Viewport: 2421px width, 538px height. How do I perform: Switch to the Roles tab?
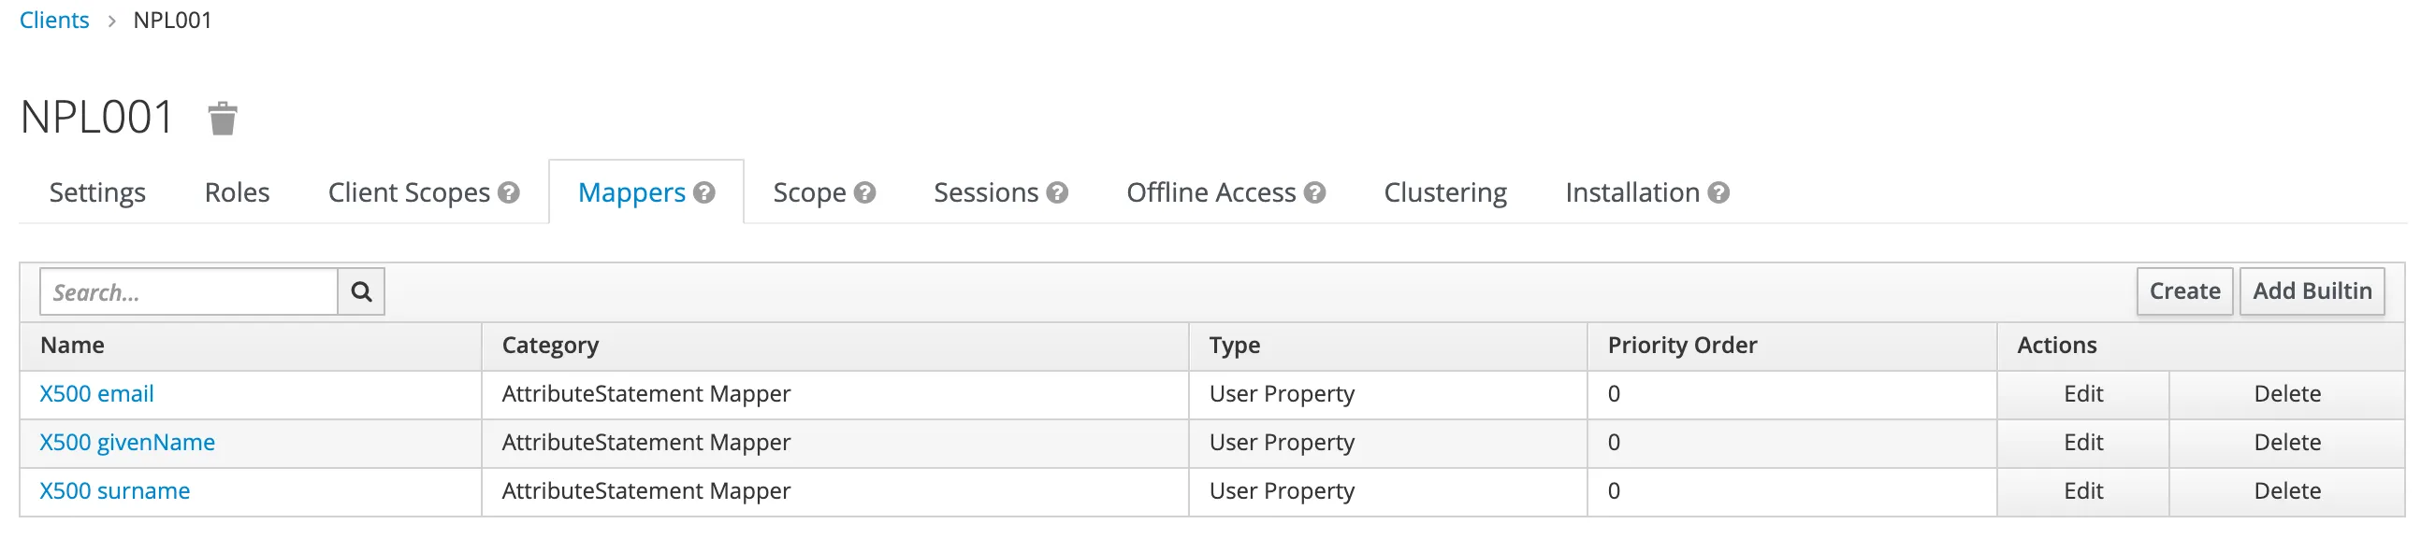237,192
